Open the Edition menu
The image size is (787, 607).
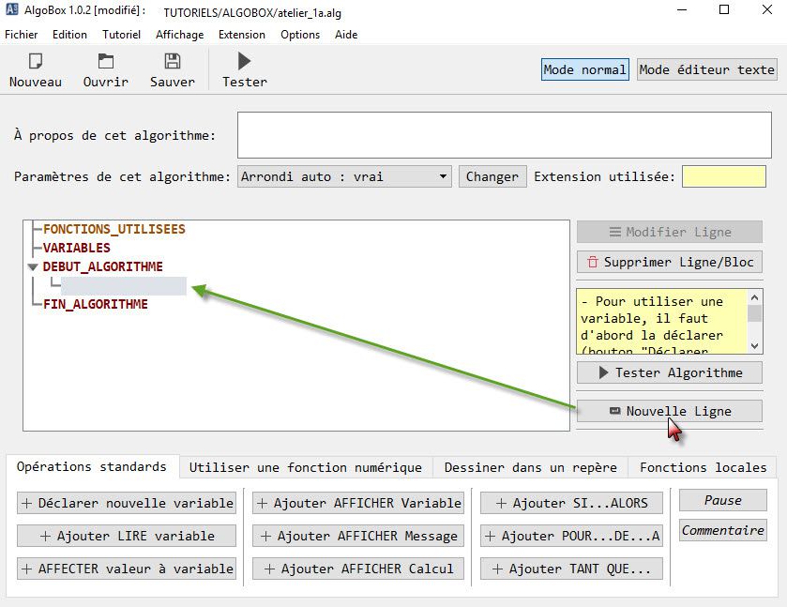coord(69,35)
